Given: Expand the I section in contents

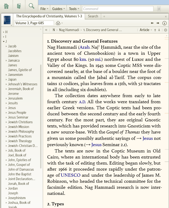Looking at the screenshot, I should (x=4, y=37).
